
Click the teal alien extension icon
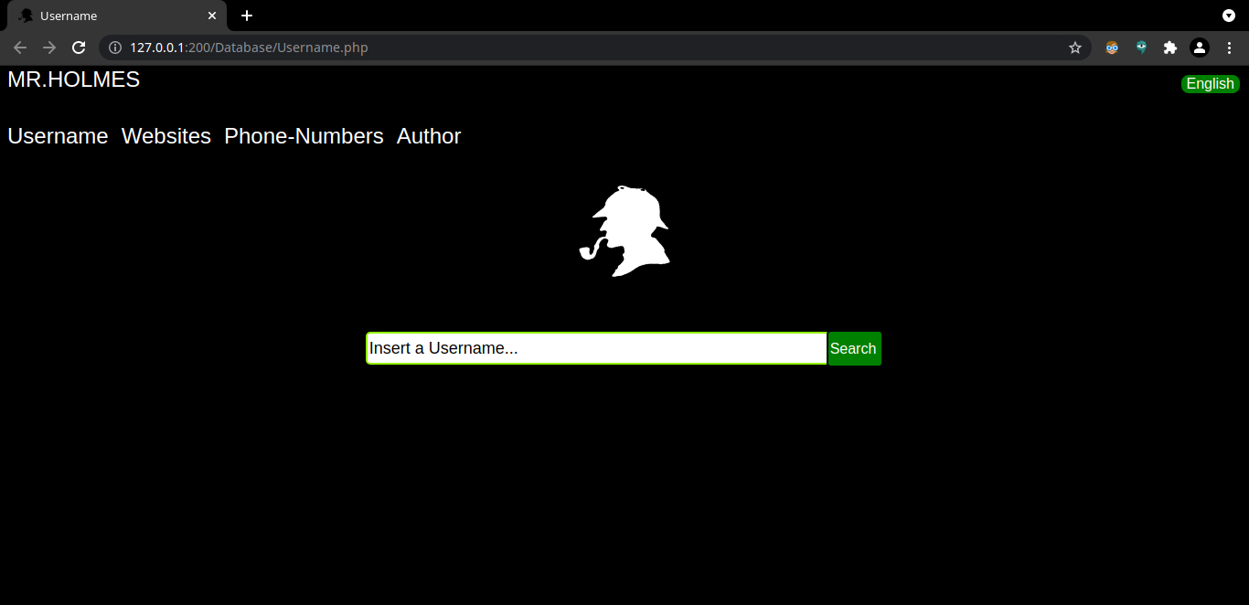coord(1141,48)
